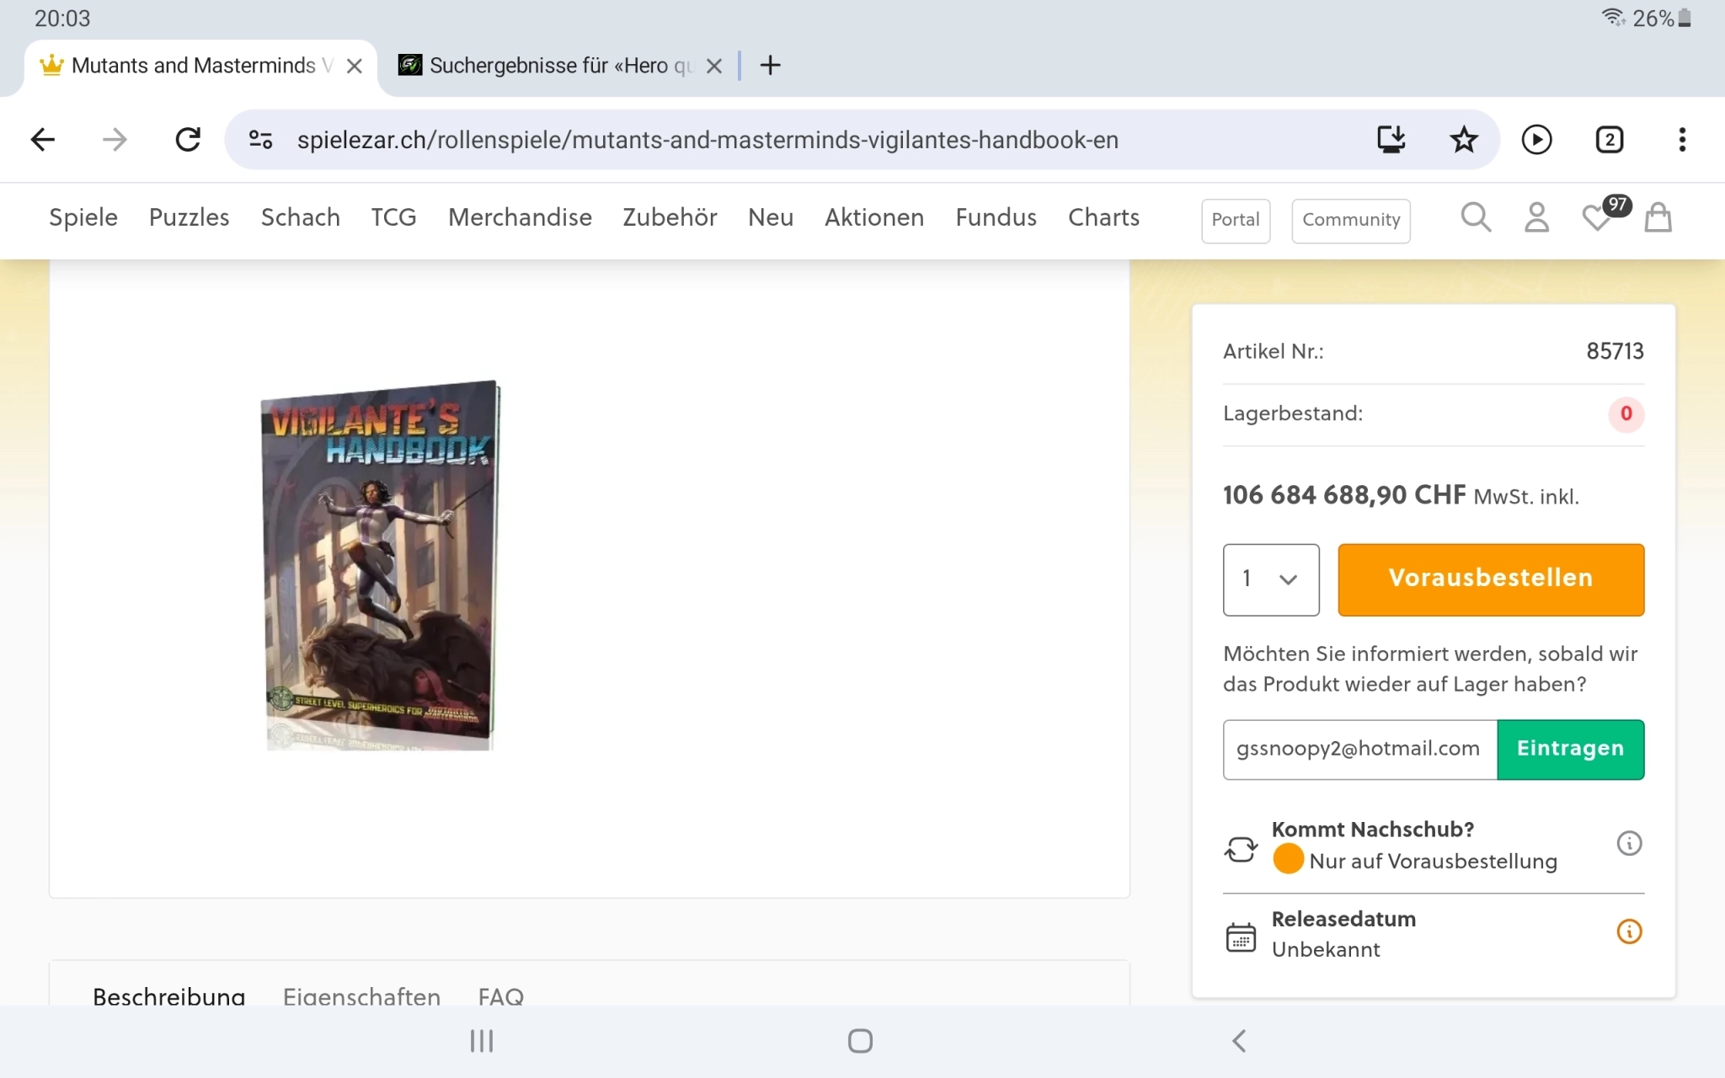The image size is (1725, 1078).
Task: Open the site search magnifier icon
Action: [1476, 218]
